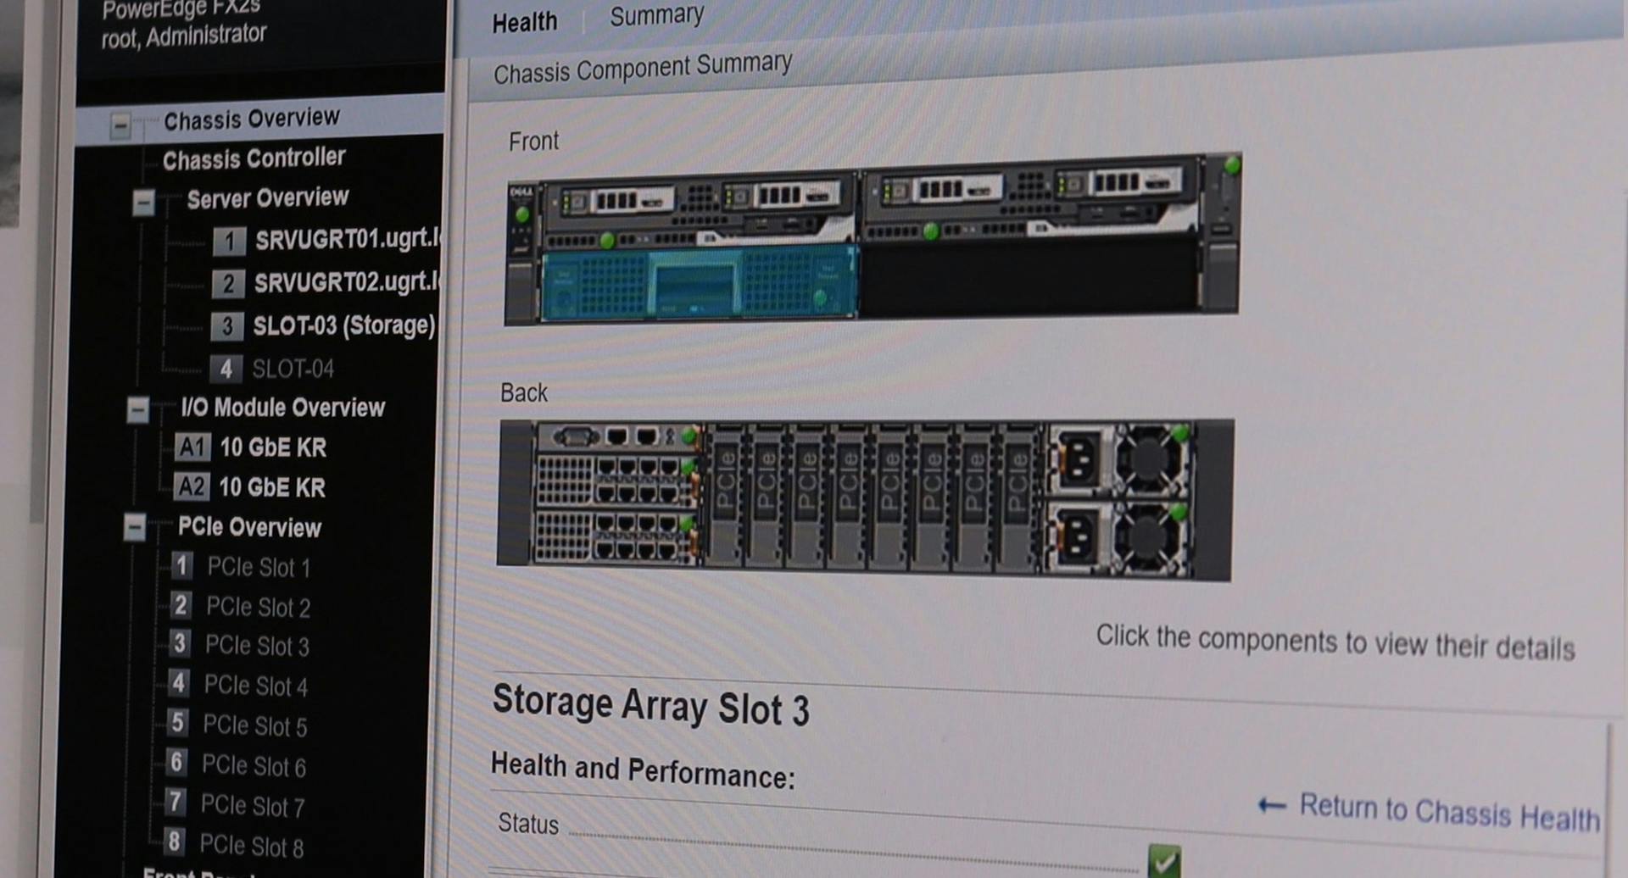Collapse the Chassis Overview tree node
1628x878 pixels.
(x=120, y=126)
